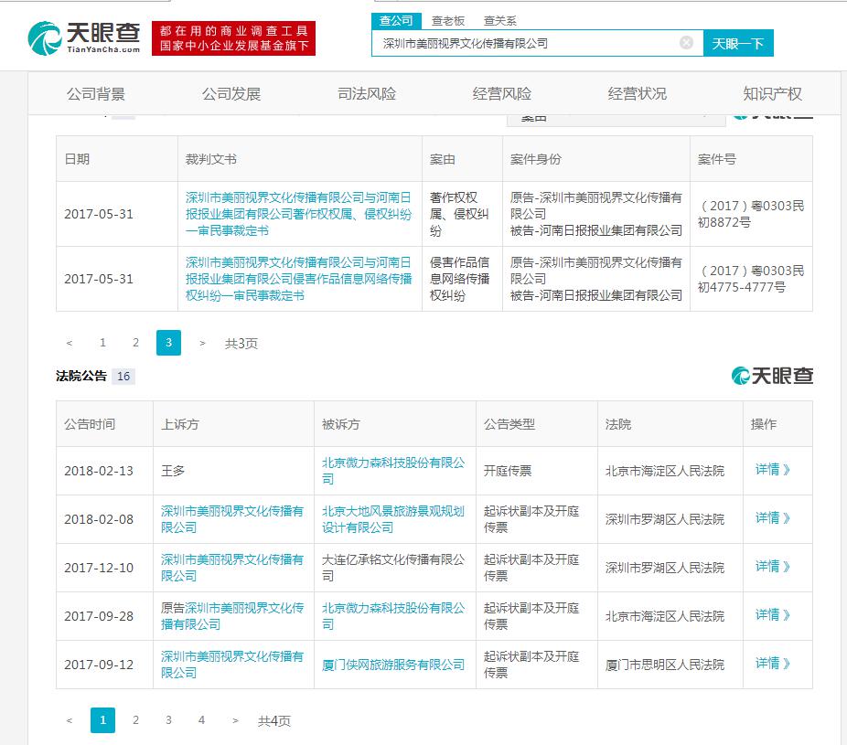View 详情 for the 2017-12-10 announcement
Screen dimensions: 847x745
(x=773, y=567)
